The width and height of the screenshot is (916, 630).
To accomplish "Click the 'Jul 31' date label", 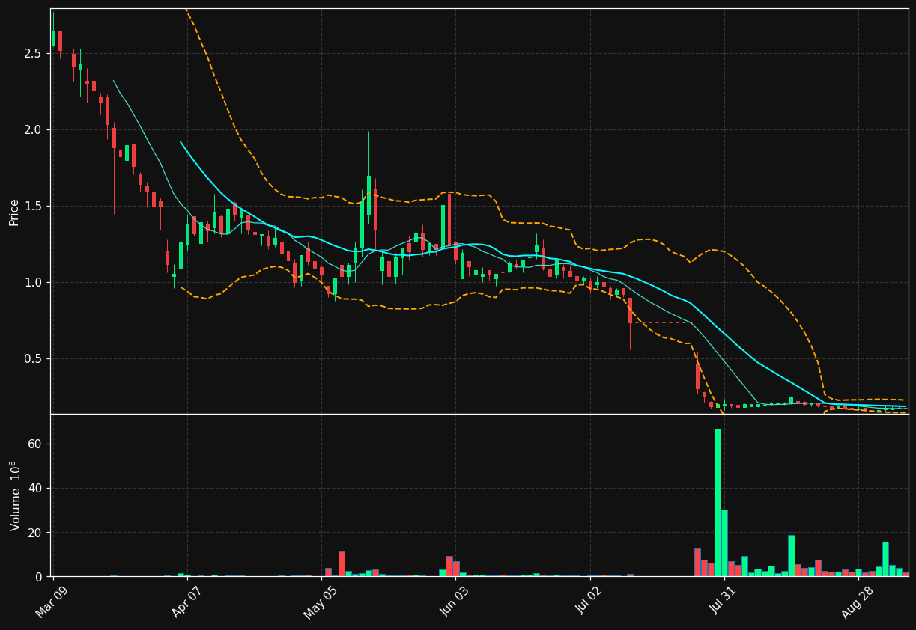I will pyautogui.click(x=724, y=601).
